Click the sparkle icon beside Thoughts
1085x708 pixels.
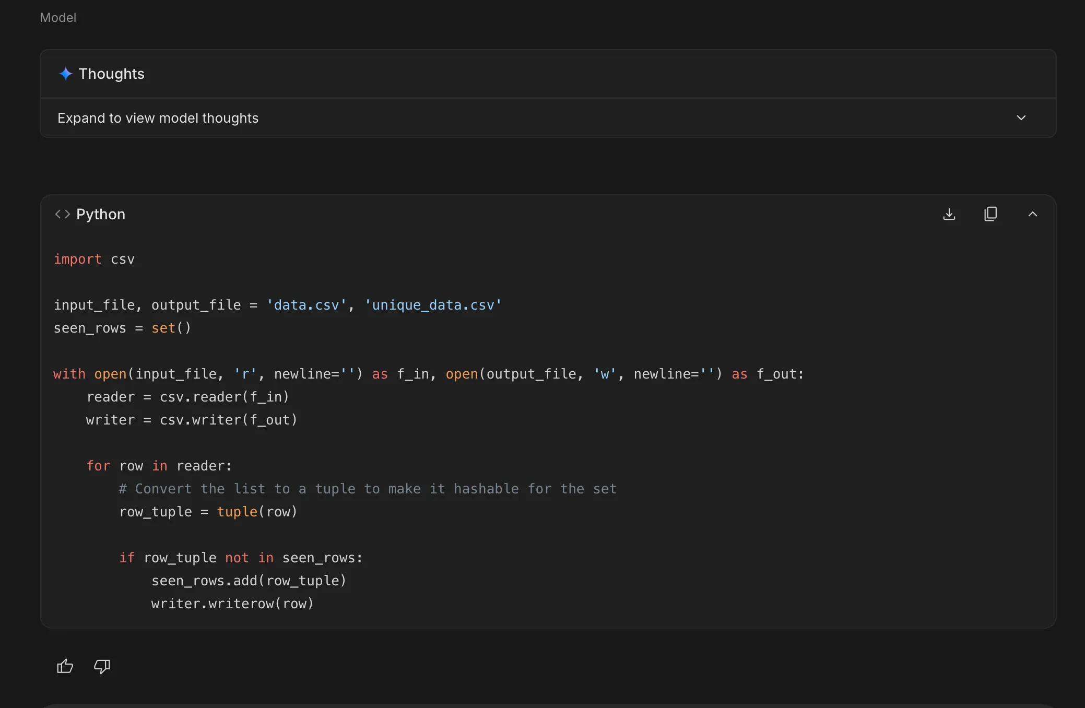[65, 74]
